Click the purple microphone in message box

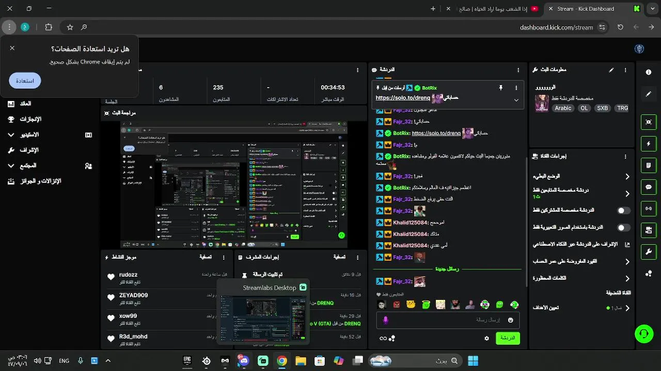coord(385,320)
